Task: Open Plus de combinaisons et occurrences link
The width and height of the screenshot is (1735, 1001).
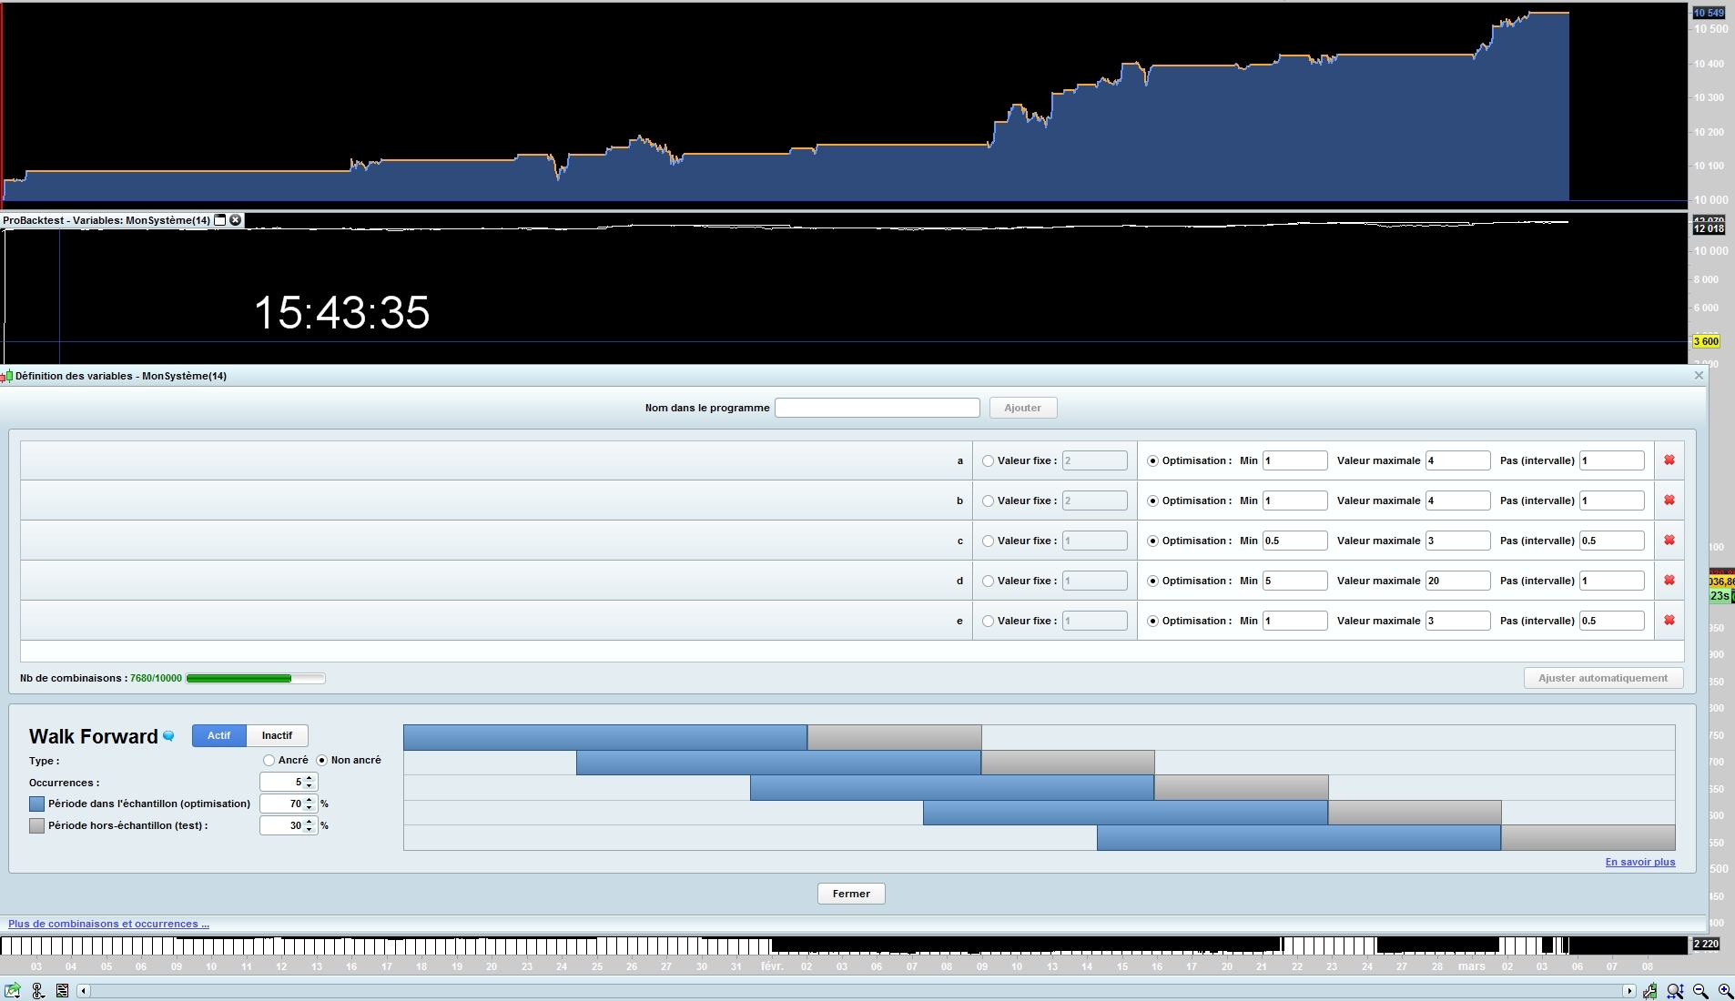Action: (108, 924)
